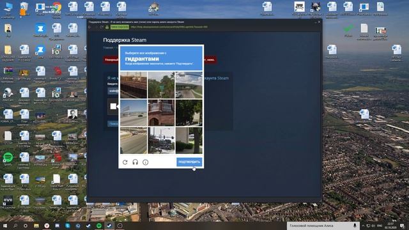The image size is (409, 230).
Task: Open captcha help info icon
Action: pos(145,162)
